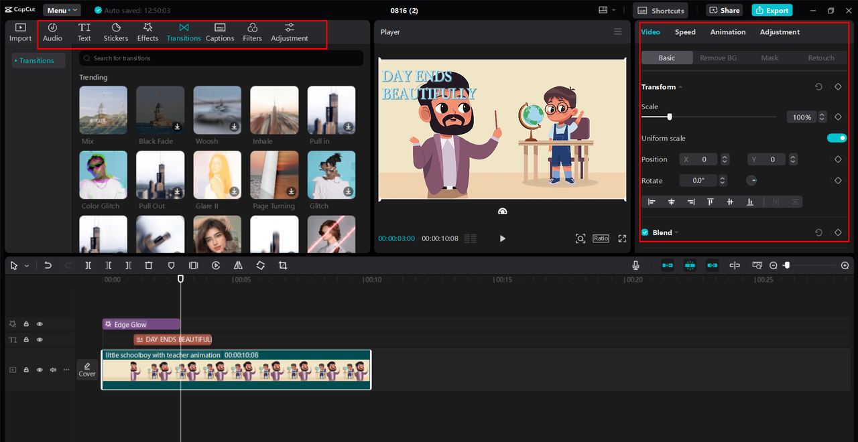Click the reverse playback toolbar icon

(x=216, y=265)
